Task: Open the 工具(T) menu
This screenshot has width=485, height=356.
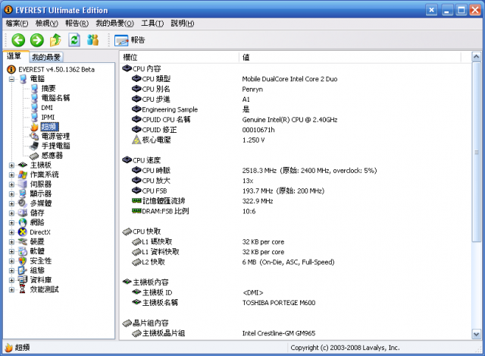Action: [152, 24]
